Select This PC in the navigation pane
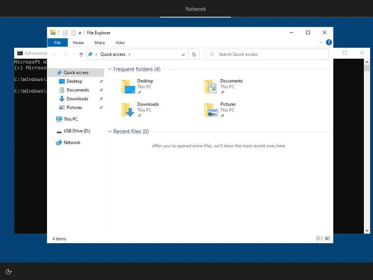This screenshot has height=280, width=373. coord(71,119)
